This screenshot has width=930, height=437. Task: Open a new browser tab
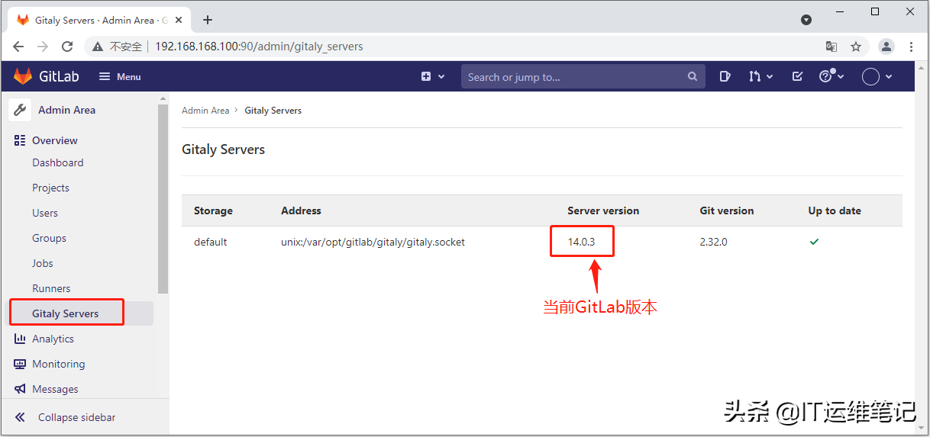[208, 20]
